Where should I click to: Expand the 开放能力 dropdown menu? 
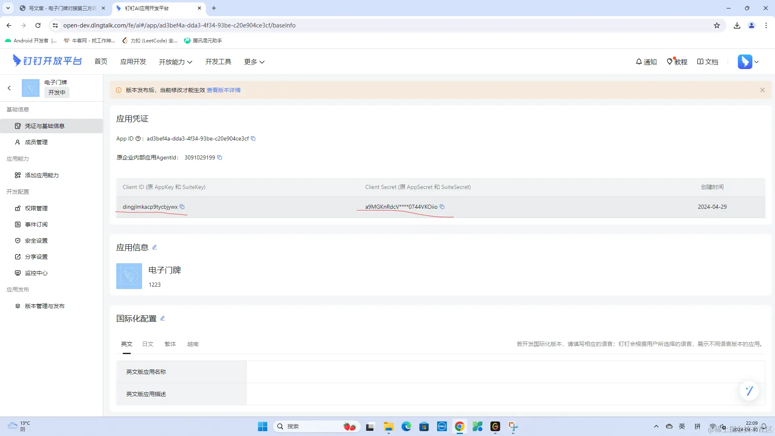pos(175,62)
